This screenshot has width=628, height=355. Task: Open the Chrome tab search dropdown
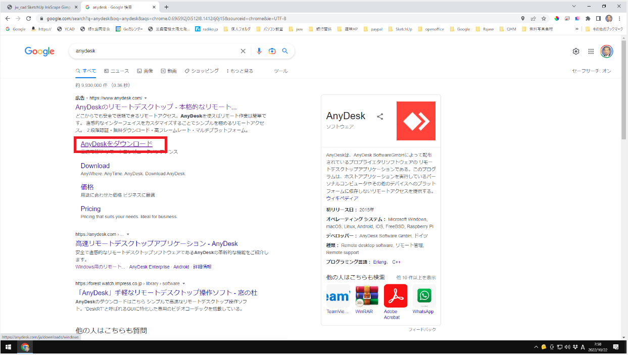[574, 7]
